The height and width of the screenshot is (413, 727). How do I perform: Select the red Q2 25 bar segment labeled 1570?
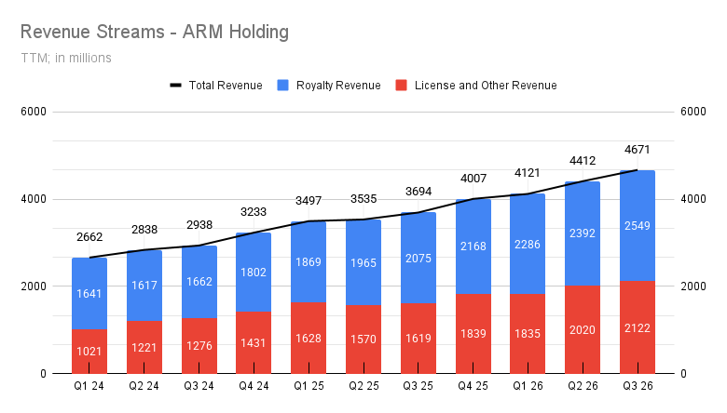pyautogui.click(x=363, y=339)
